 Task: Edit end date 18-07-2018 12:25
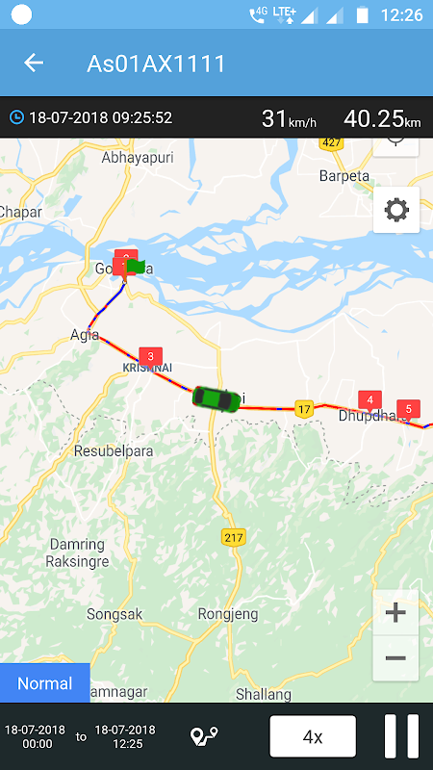[x=125, y=736]
